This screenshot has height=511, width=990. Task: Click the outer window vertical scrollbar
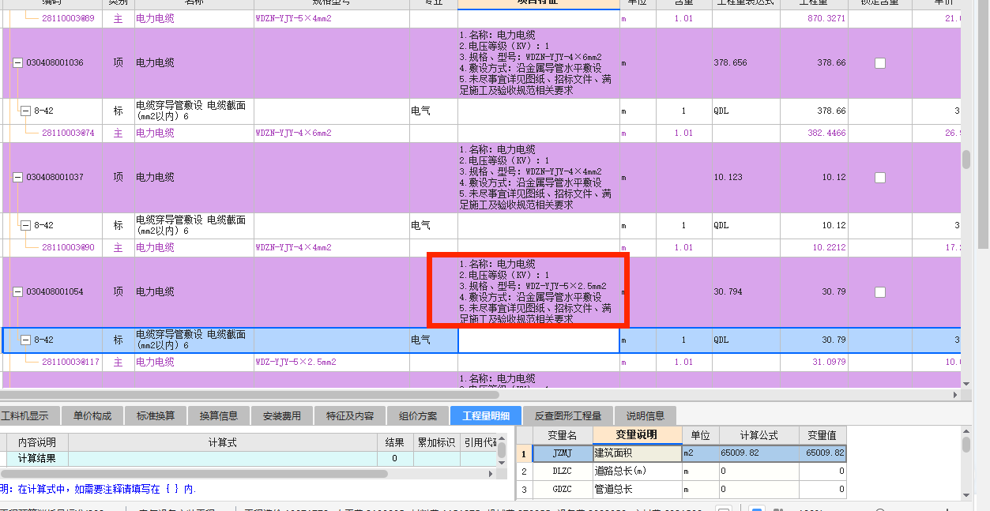click(984, 124)
